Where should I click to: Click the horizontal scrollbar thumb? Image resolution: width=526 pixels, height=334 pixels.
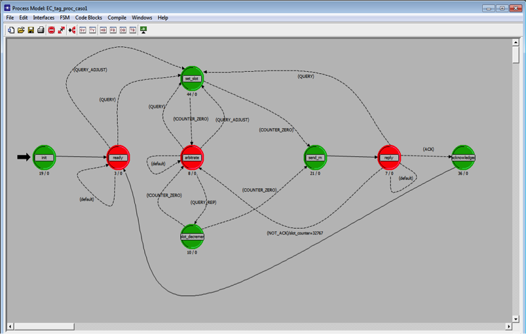click(45, 326)
